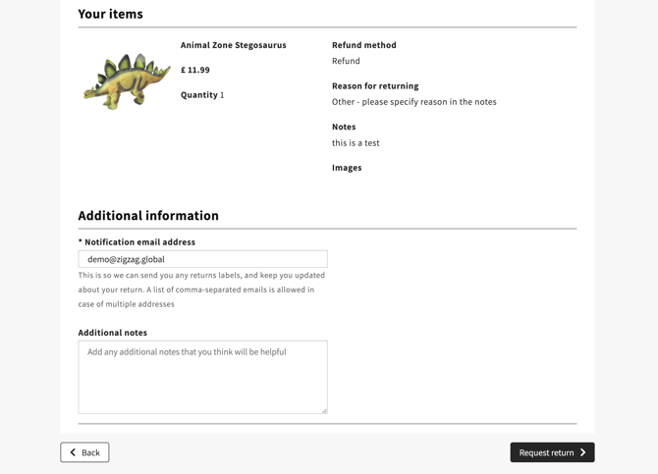Click the 'Refund' value text
The image size is (658, 474).
346,61
